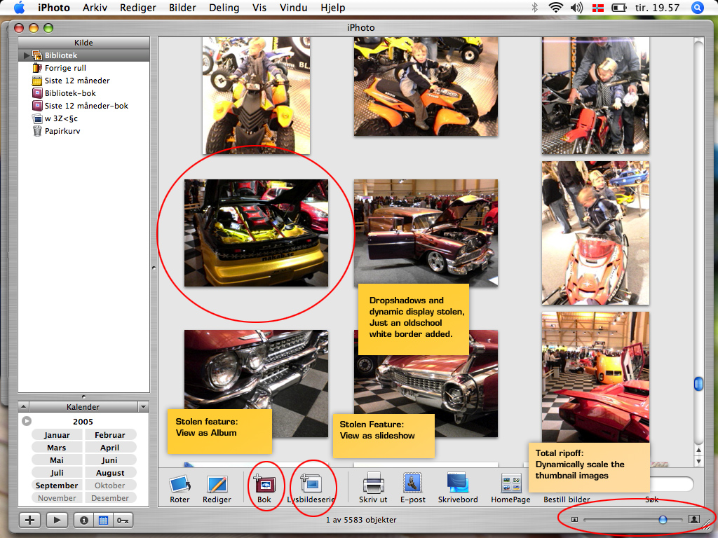Open the Hjelp menu
718x538 pixels.
333,8
